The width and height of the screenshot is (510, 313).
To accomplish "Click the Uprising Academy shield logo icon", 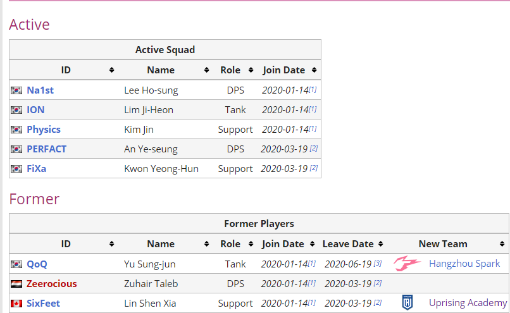I will [407, 303].
